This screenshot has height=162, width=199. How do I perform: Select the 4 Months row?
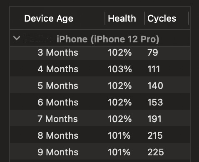pyautogui.click(x=100, y=68)
